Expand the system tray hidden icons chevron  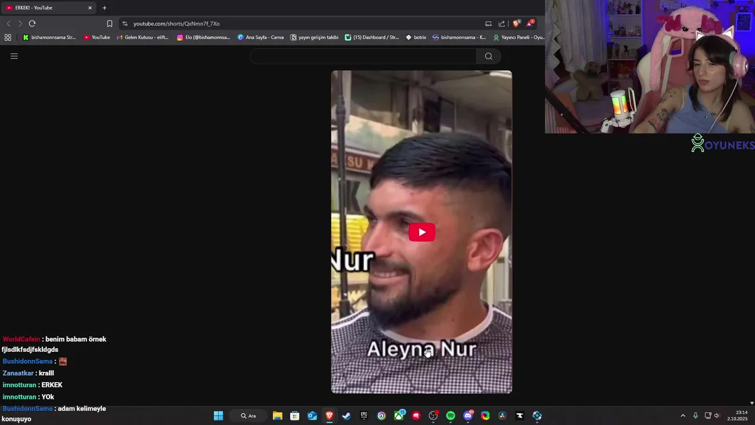pyautogui.click(x=683, y=416)
